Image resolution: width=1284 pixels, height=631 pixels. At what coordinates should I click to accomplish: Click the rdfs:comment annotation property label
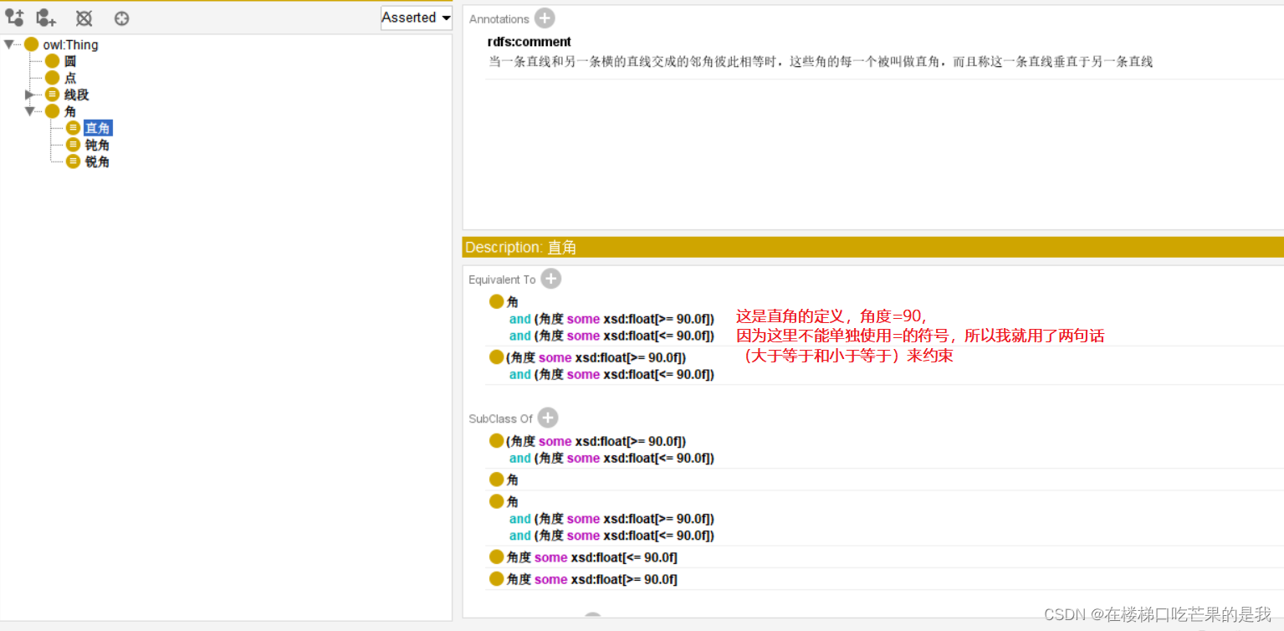click(x=529, y=42)
